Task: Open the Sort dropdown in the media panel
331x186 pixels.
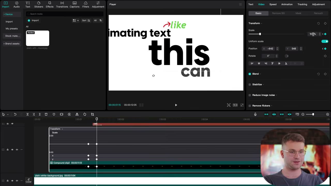Action: 86,20
